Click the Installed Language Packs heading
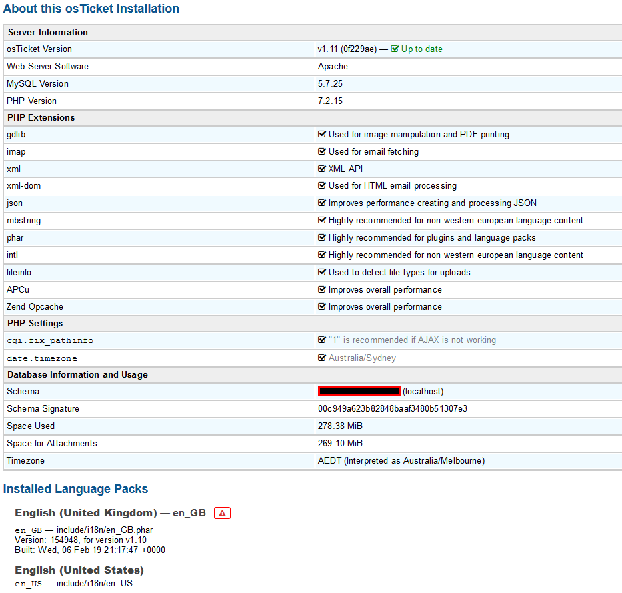Image resolution: width=622 pixels, height=593 pixels. (75, 489)
